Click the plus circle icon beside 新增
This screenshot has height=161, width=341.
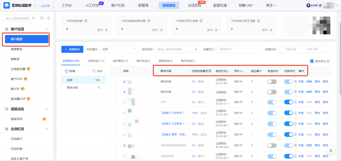coord(67,71)
